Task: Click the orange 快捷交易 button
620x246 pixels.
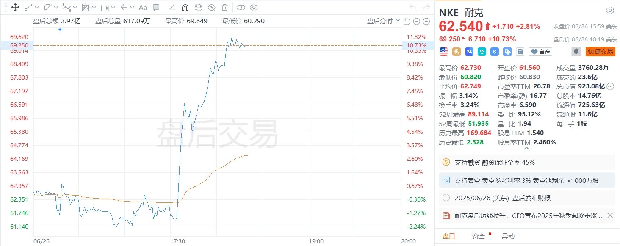Action: [x=601, y=51]
